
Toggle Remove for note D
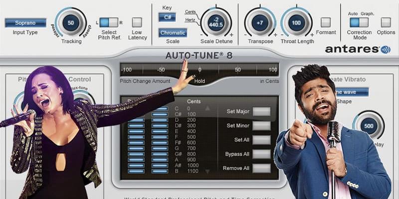pyautogui.click(x=160, y=120)
